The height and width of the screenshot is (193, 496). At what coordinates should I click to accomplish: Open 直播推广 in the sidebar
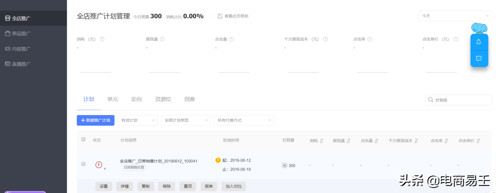tap(33, 64)
